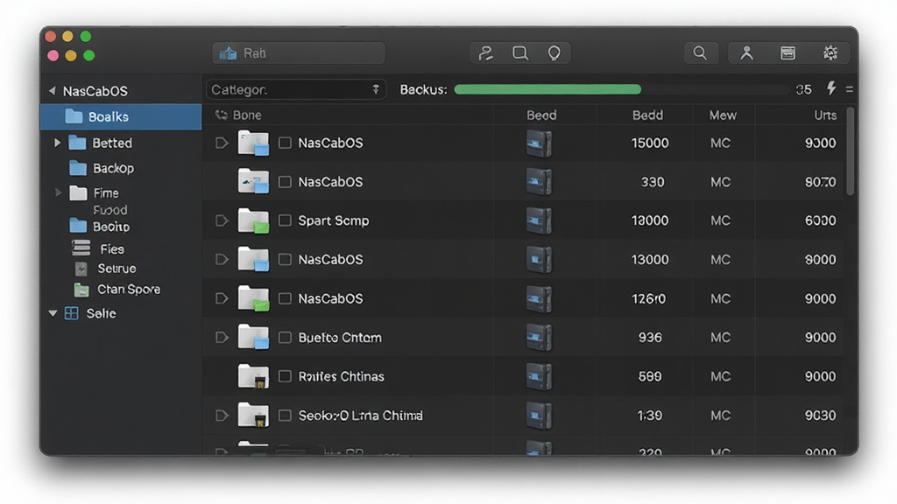897x504 pixels.
Task: Click the drive icon in Spart Scmp row
Action: (x=539, y=220)
